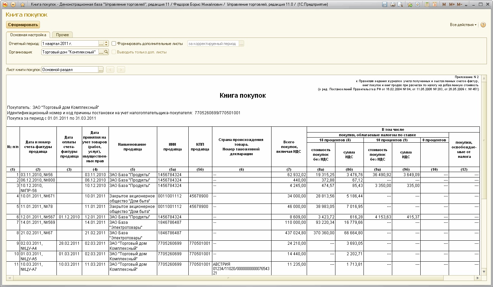Select cell "10.01.2011, №671"
The width and height of the screenshot is (493, 287).
coord(38,198)
